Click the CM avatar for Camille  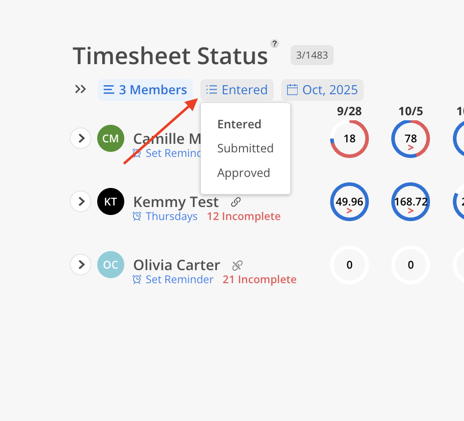click(x=110, y=138)
